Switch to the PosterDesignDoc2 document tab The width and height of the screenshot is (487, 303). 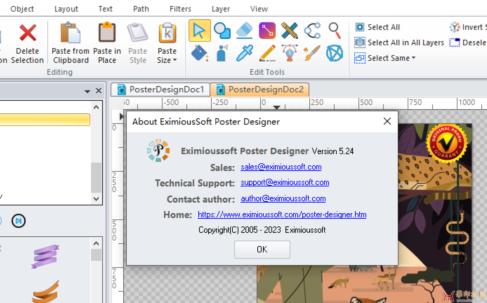260,90
